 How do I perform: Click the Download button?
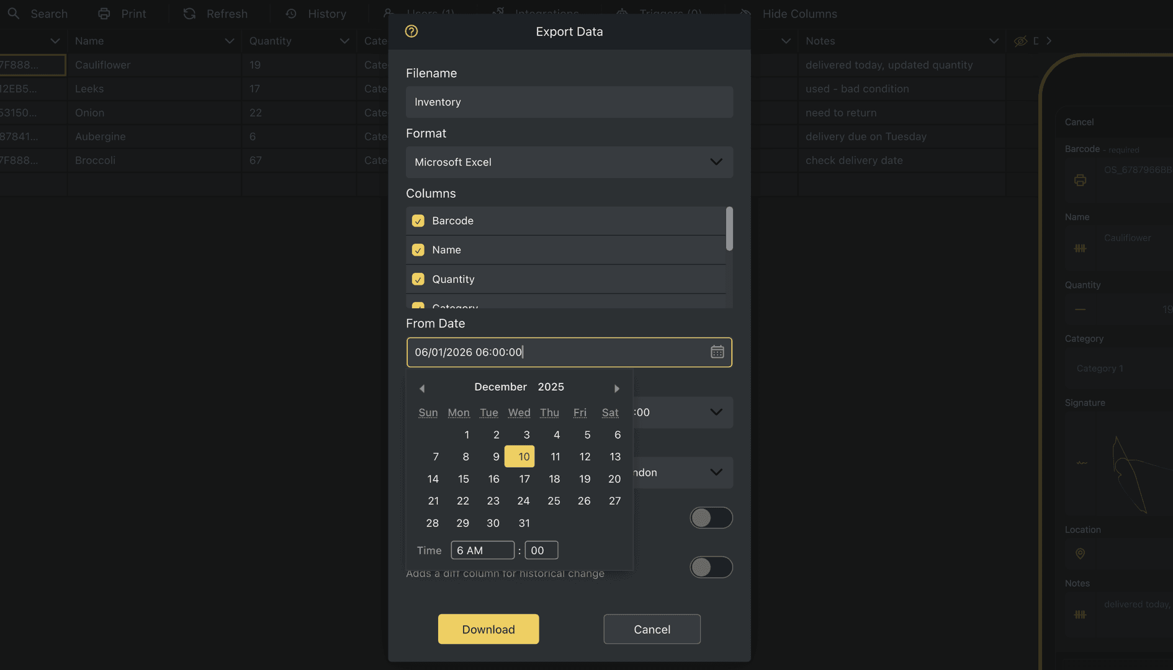(x=488, y=628)
